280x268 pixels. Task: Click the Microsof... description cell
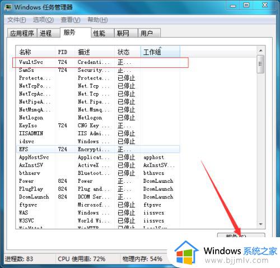coord(94,205)
